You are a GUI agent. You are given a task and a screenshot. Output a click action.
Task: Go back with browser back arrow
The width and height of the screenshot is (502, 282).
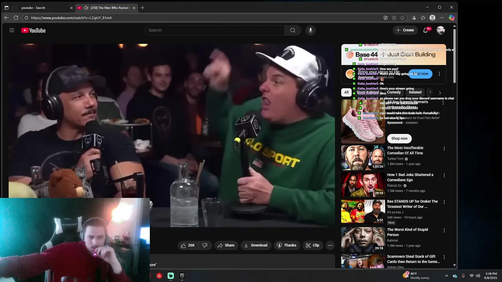point(6,18)
